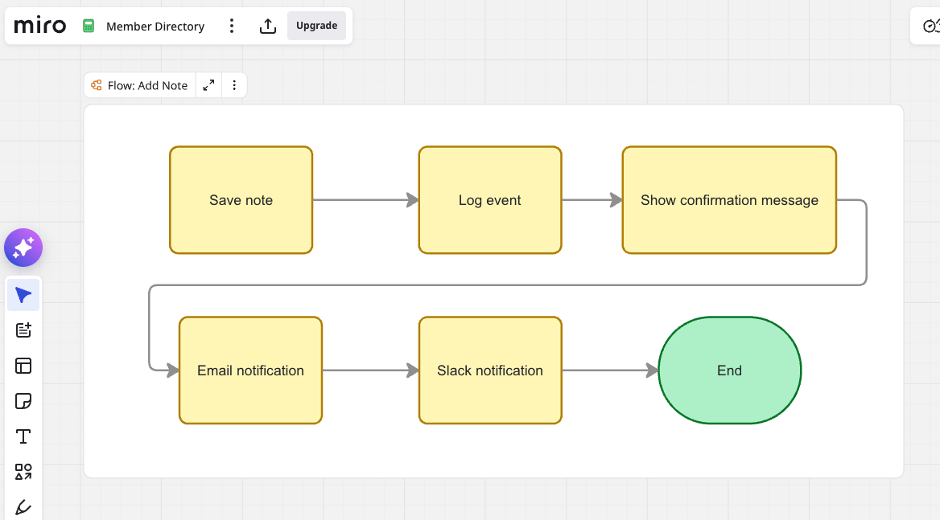
Task: Select the Email notification box
Action: (x=250, y=371)
